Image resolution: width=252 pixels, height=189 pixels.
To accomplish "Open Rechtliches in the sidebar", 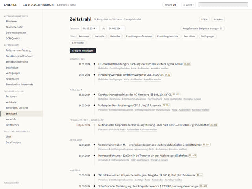I will pos(12,125).
